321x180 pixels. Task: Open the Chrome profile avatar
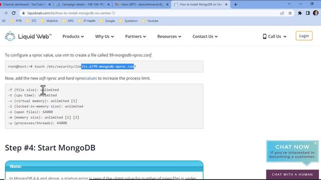[x=315, y=13]
